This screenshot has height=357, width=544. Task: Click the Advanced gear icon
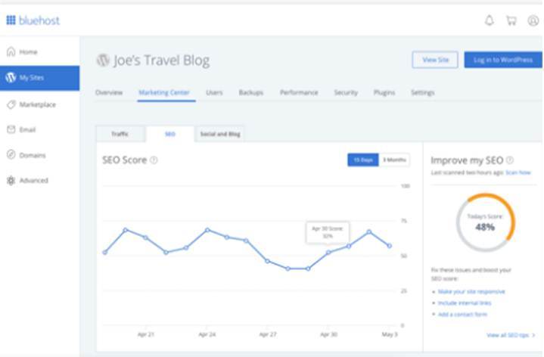[11, 181]
